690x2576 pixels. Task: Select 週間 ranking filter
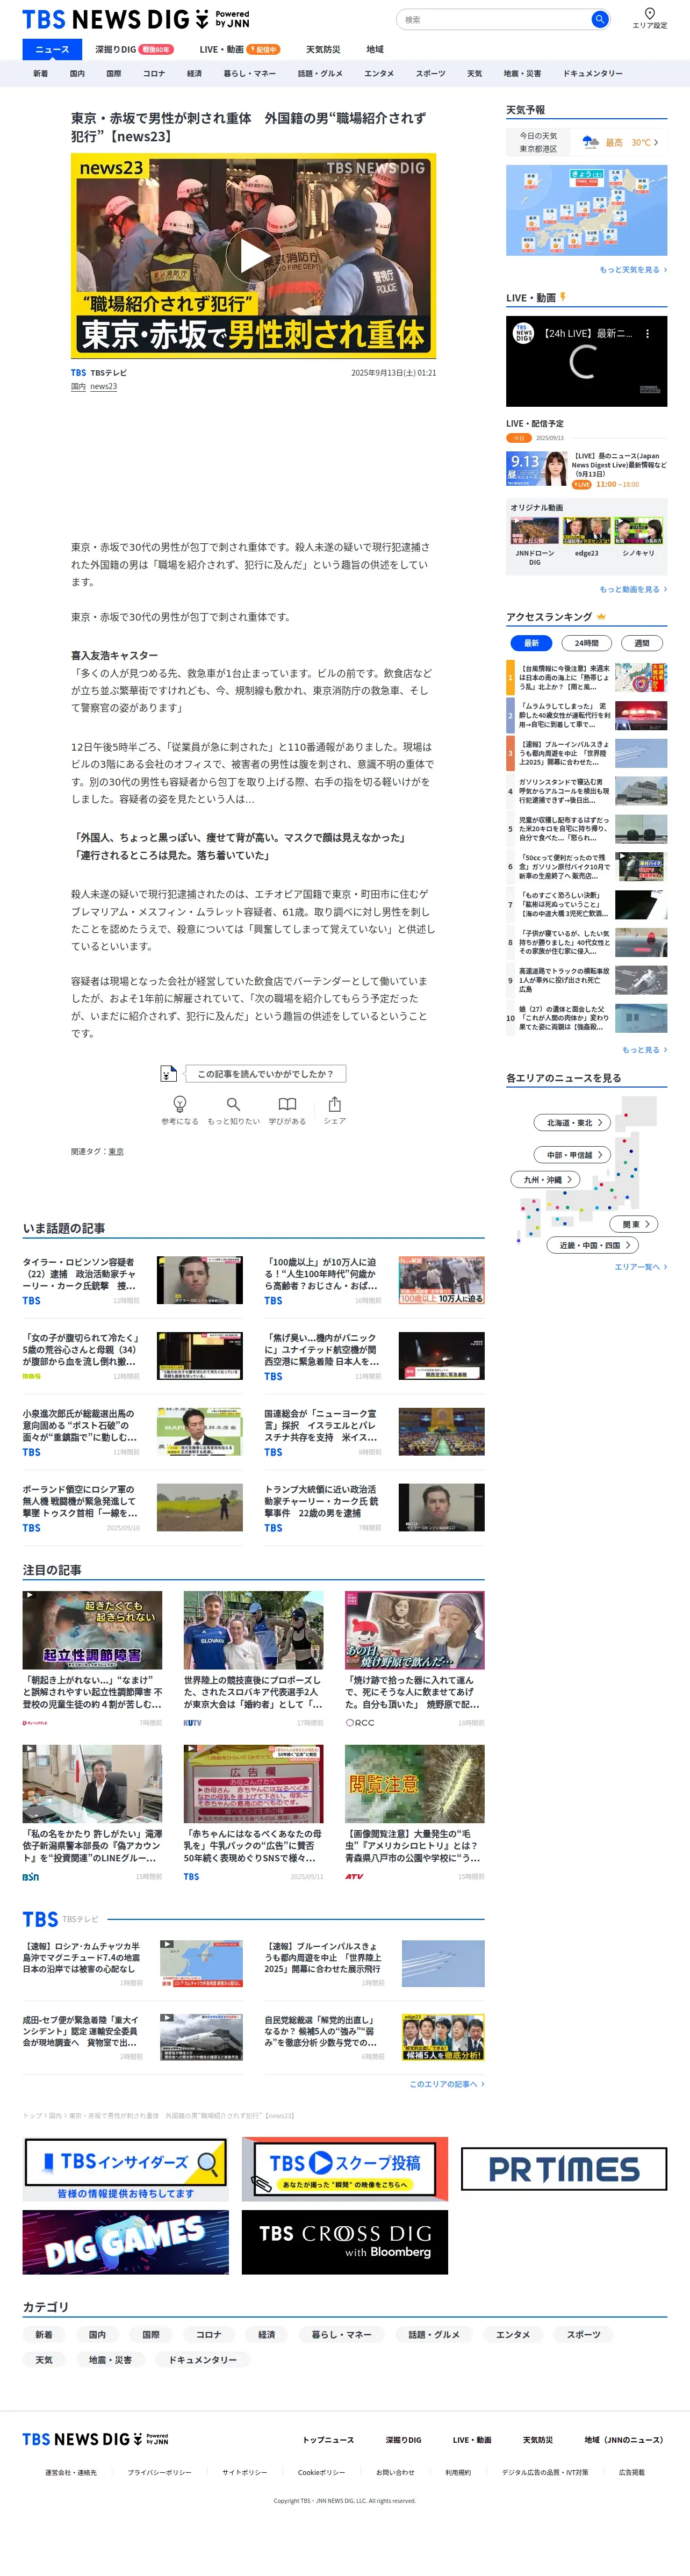[642, 643]
